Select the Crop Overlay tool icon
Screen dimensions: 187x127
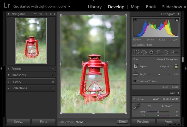[x=136, y=52]
